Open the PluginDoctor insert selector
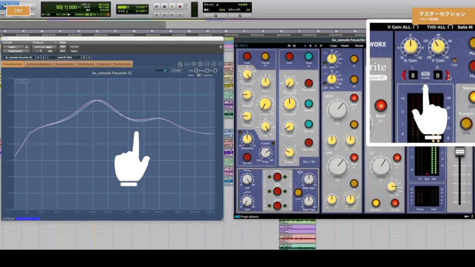 [x=15, y=51]
